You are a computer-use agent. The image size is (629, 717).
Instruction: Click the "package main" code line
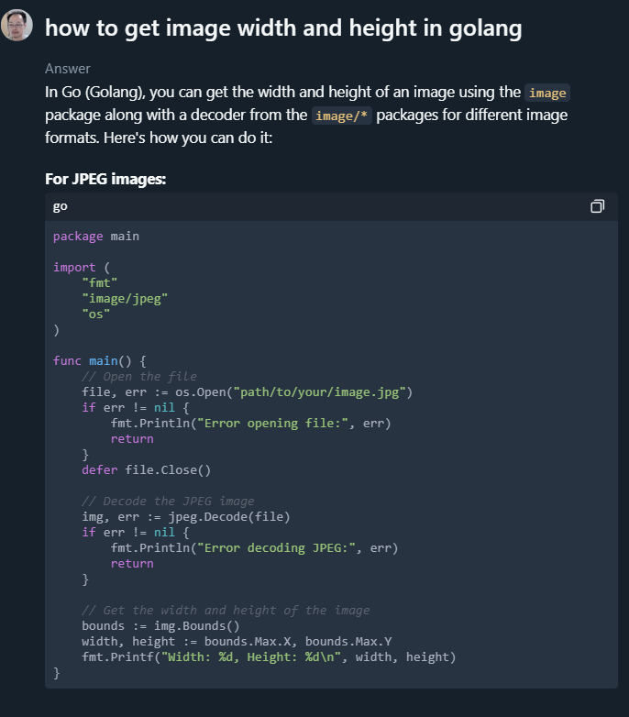[x=96, y=237]
